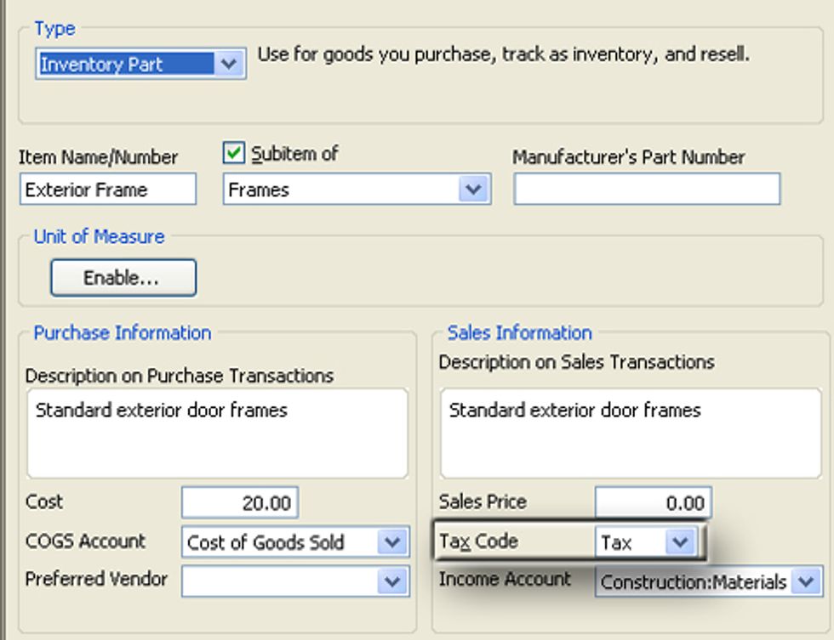834x640 pixels.
Task: Select the Manufacturer's Part Number field
Action: click(648, 188)
